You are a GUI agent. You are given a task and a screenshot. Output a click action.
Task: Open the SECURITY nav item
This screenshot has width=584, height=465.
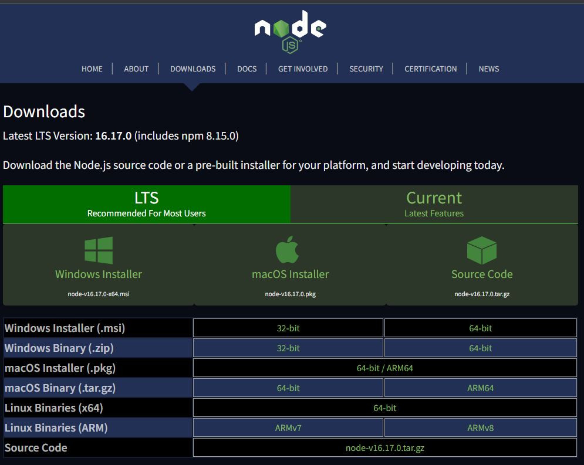366,69
